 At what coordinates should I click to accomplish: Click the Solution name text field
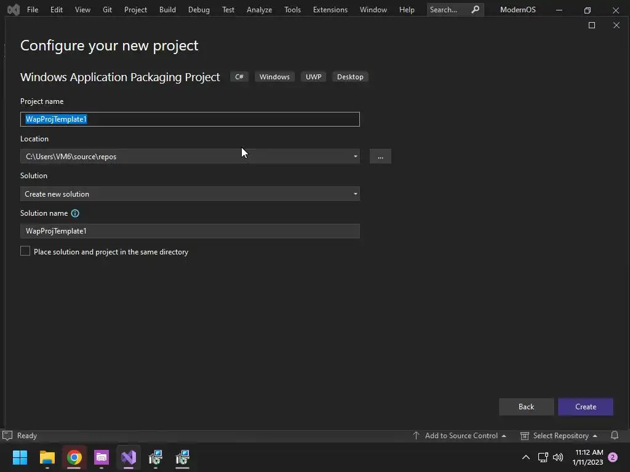point(190,231)
